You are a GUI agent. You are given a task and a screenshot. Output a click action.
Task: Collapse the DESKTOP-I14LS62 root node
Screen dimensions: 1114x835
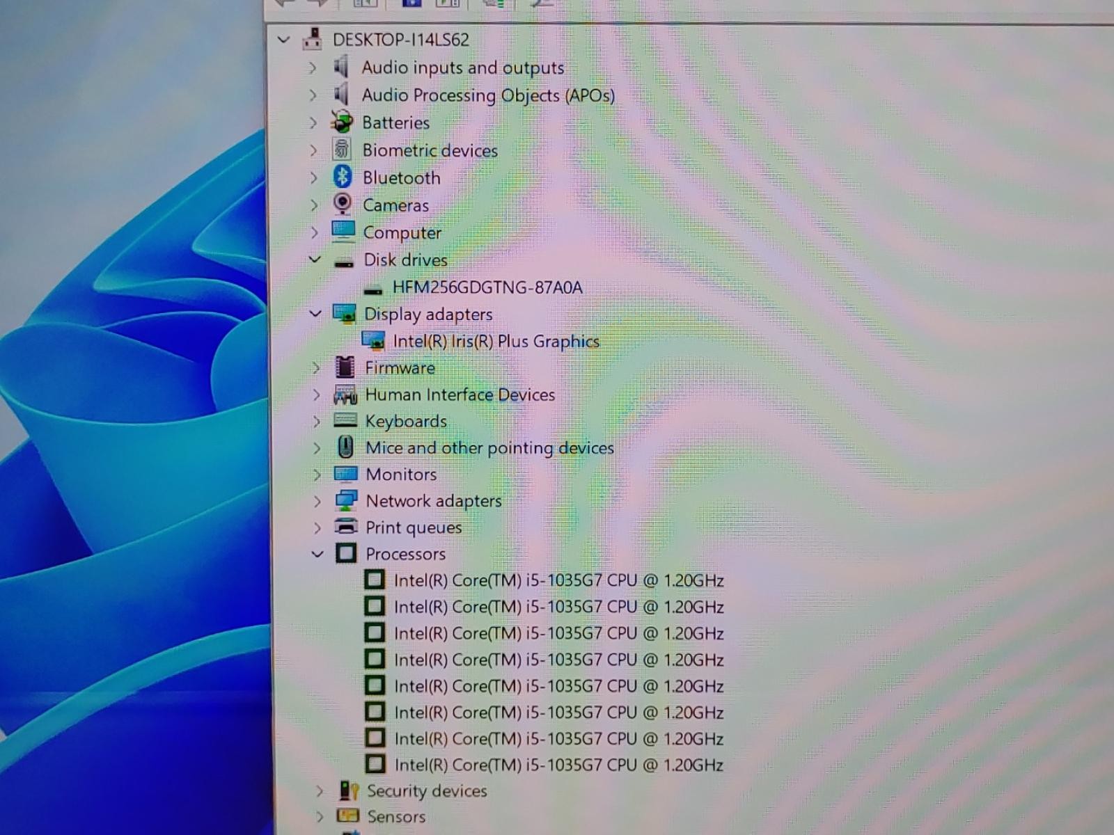283,40
